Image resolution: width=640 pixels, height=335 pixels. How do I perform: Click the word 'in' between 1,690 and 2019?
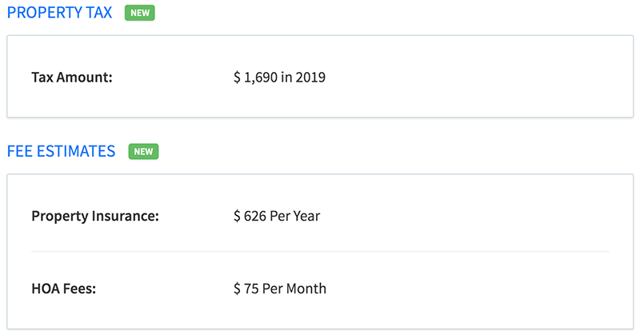286,77
